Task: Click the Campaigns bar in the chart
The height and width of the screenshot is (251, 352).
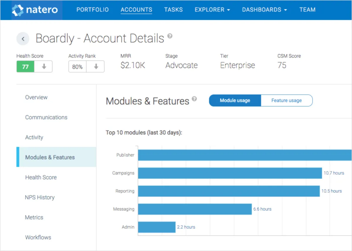Action: pyautogui.click(x=230, y=173)
